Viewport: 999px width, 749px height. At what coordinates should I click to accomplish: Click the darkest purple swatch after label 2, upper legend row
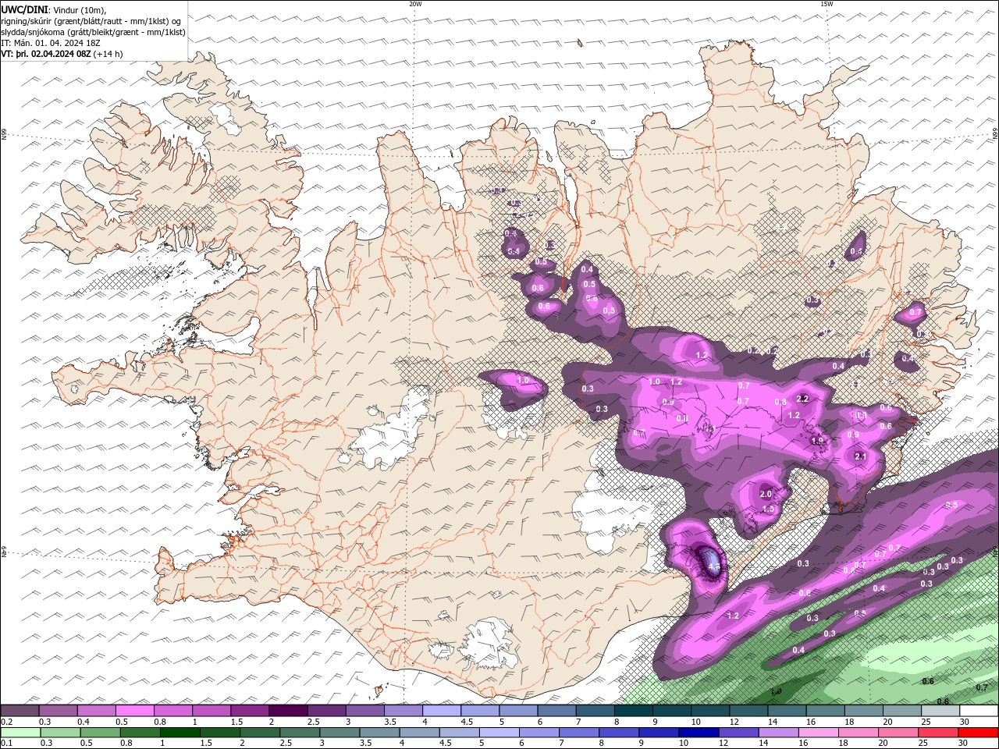288,710
